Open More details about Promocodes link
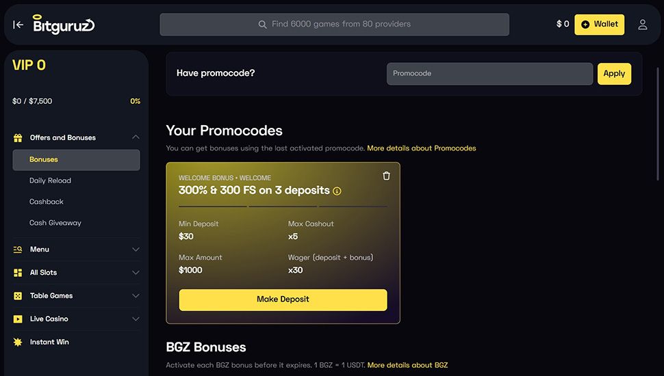This screenshot has width=664, height=376. coord(422,148)
